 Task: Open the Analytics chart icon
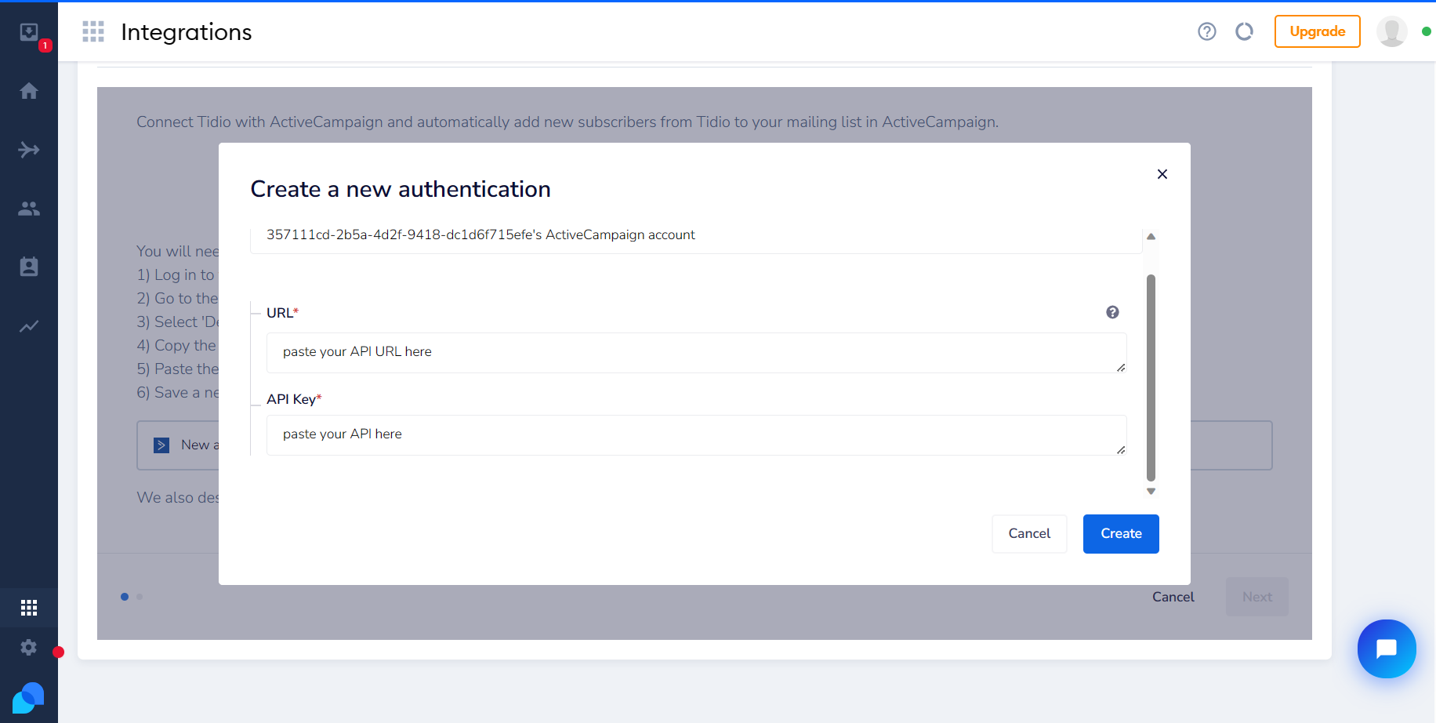pos(29,326)
